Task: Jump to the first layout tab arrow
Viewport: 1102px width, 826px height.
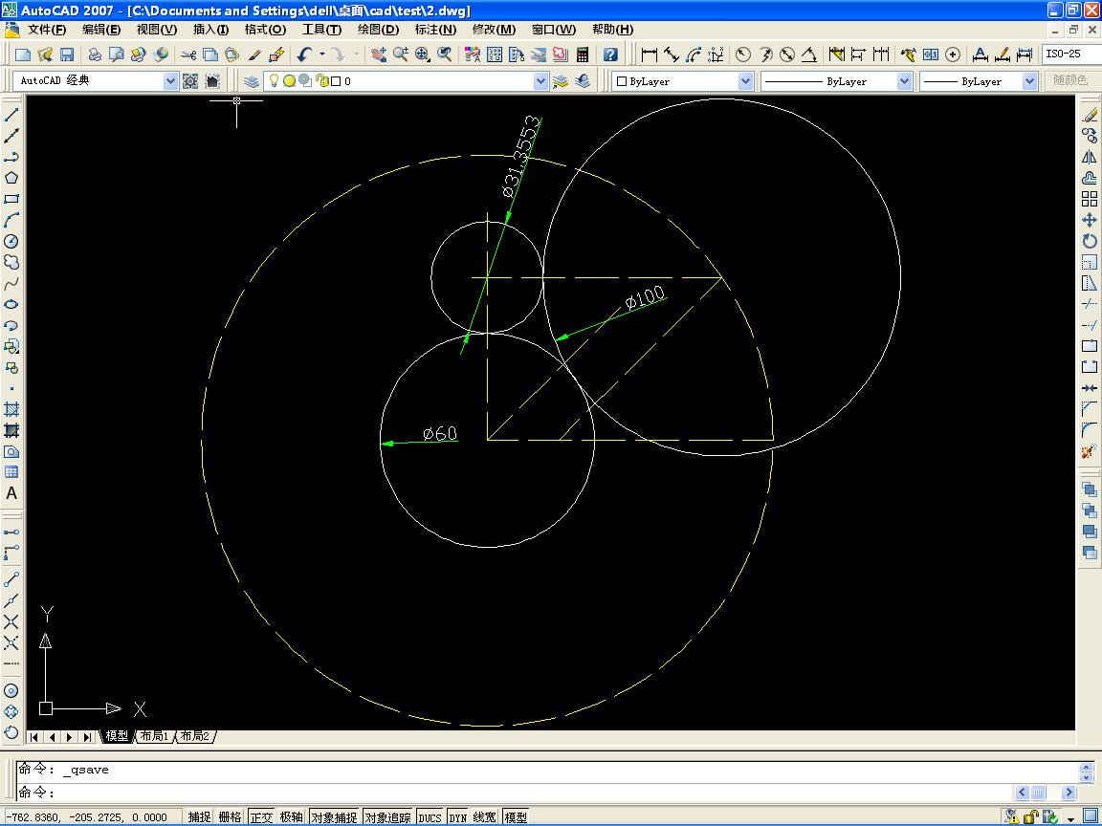Action: (33, 737)
